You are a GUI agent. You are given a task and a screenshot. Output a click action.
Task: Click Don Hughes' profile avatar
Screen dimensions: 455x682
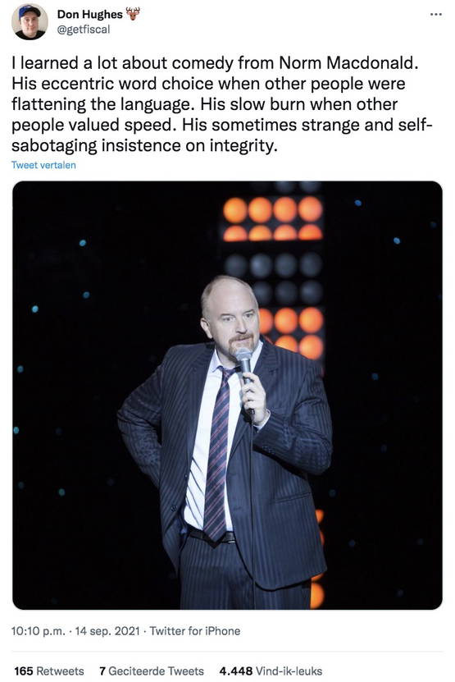pyautogui.click(x=30, y=21)
